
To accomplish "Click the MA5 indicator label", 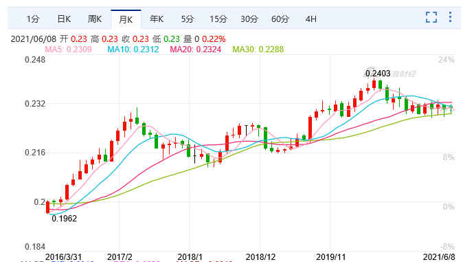I will 68,49.
